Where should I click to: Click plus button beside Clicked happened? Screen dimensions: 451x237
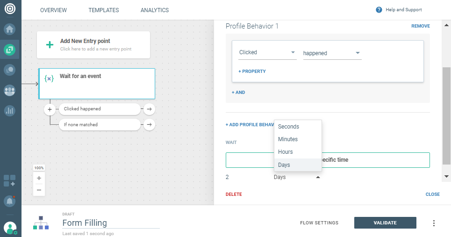coord(50,109)
